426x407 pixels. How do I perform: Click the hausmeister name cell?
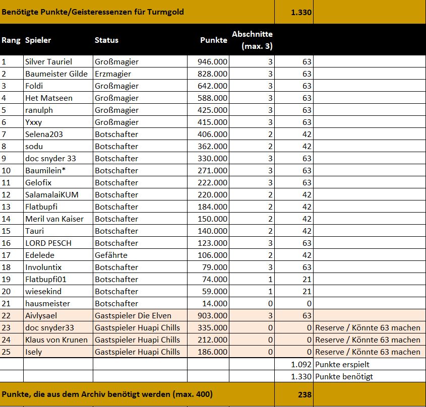(x=47, y=303)
